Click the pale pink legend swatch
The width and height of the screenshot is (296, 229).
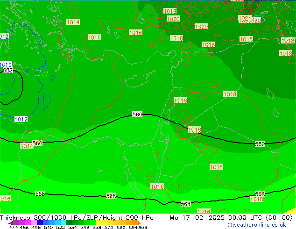[34, 222]
